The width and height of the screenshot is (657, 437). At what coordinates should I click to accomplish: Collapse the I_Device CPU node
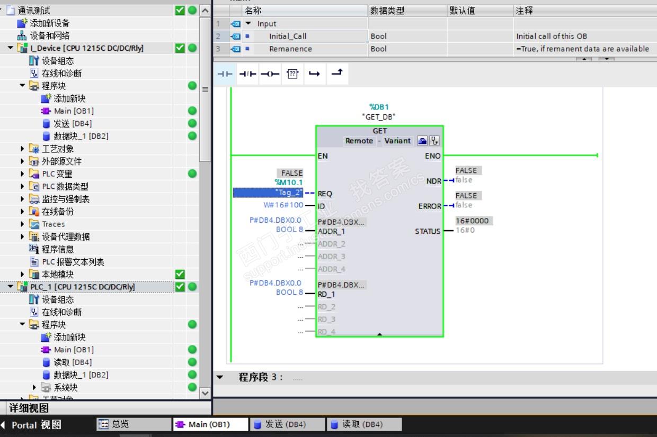pyautogui.click(x=11, y=48)
